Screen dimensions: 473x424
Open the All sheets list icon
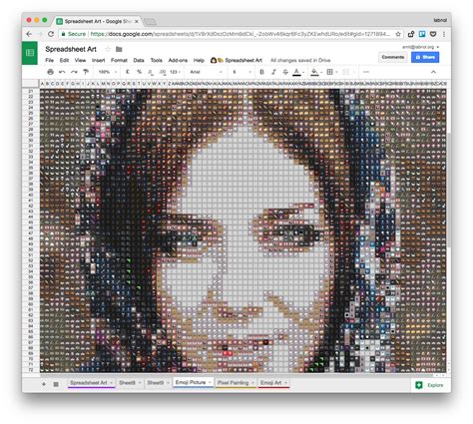tap(56, 384)
